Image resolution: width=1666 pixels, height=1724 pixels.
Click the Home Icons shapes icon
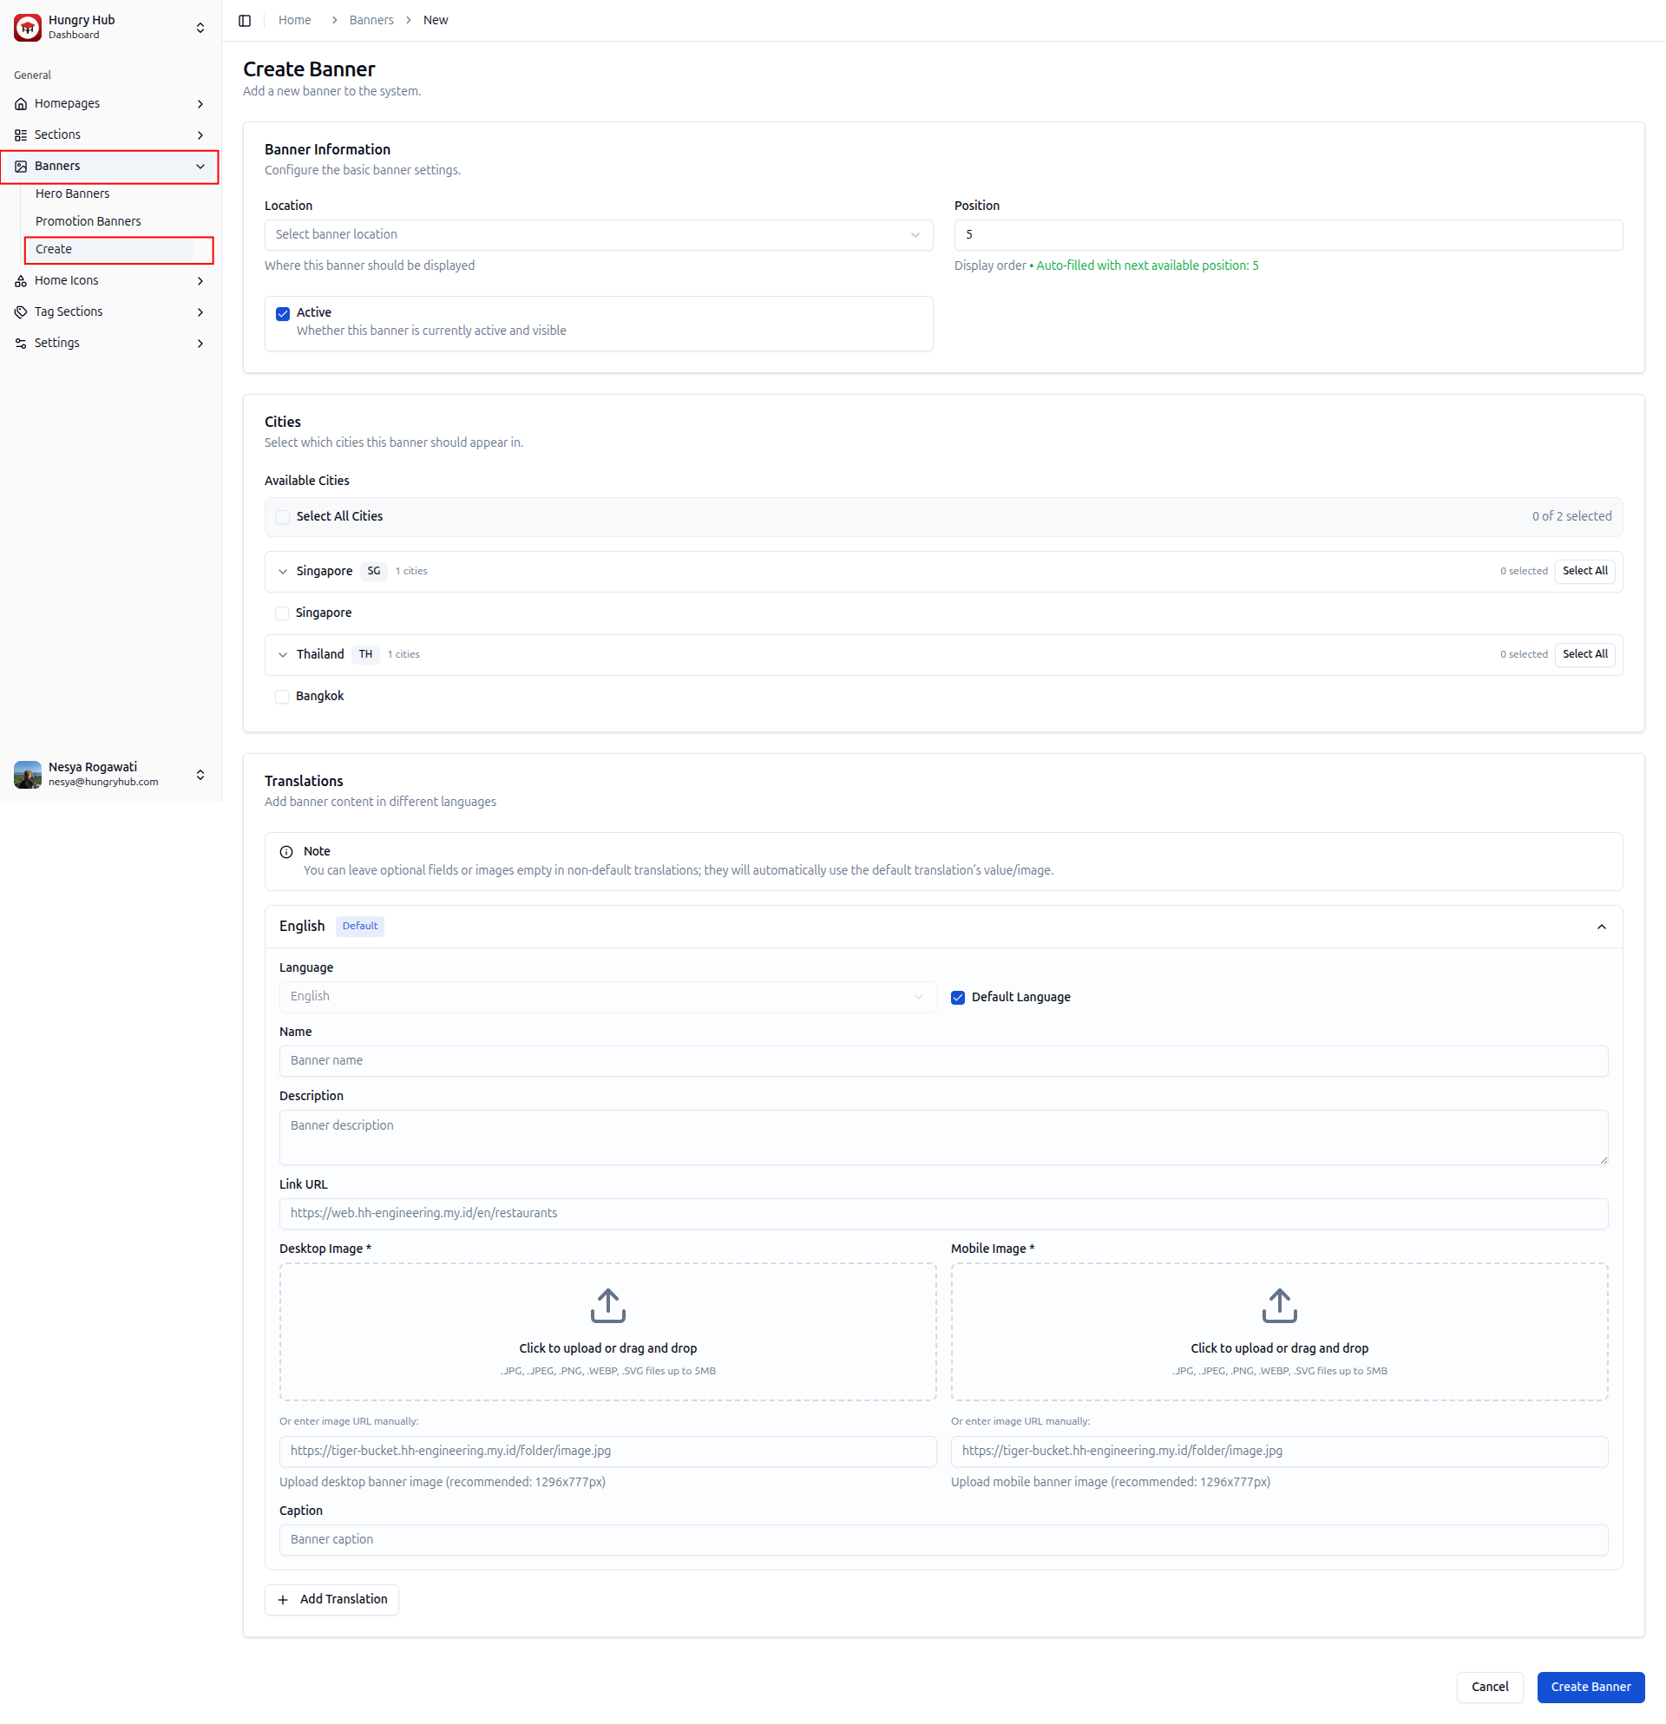[x=21, y=281]
